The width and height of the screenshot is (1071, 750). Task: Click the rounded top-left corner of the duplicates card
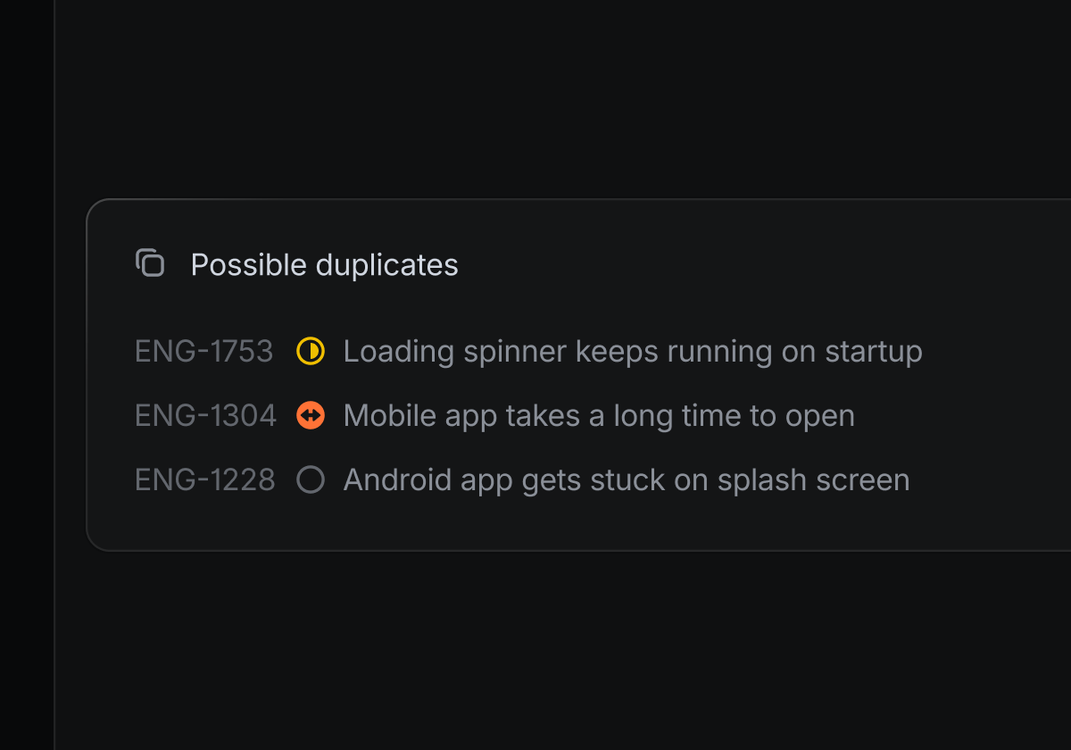[95, 207]
